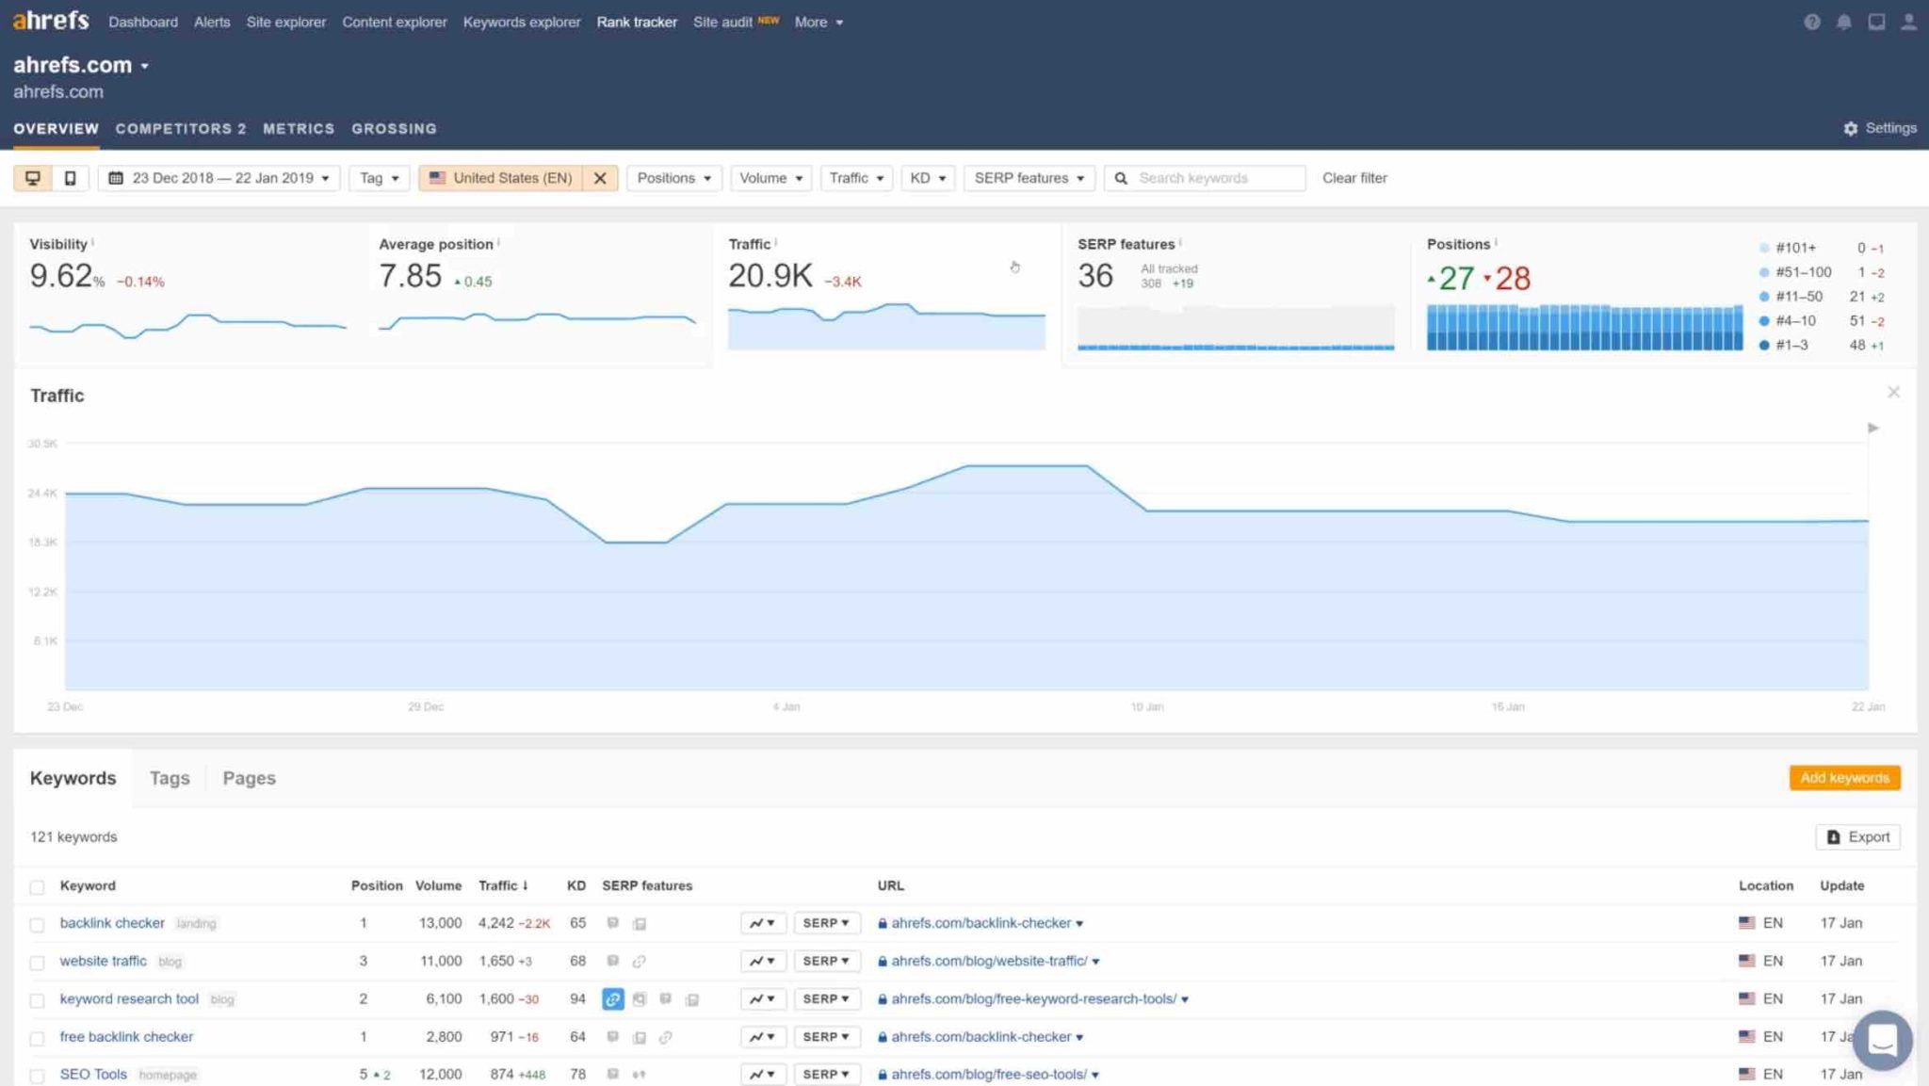The image size is (1929, 1086).
Task: Check the website traffic keyword row
Action: pos(37,963)
